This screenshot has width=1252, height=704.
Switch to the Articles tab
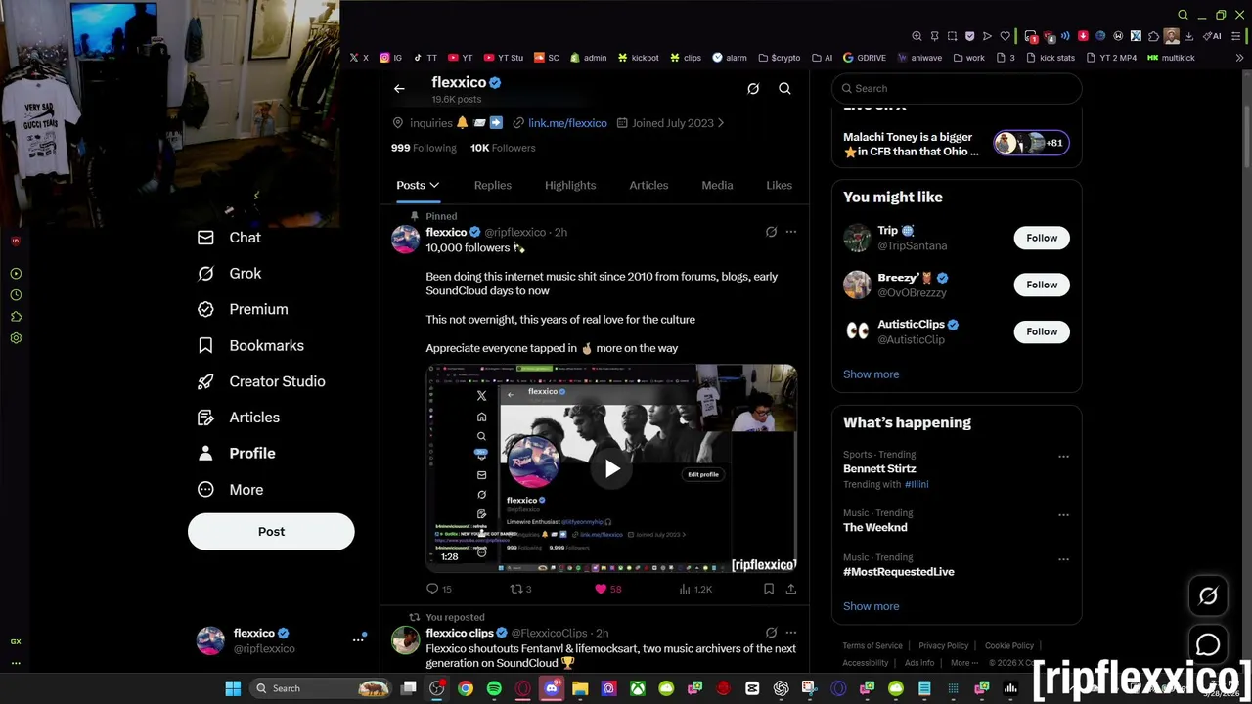648,185
